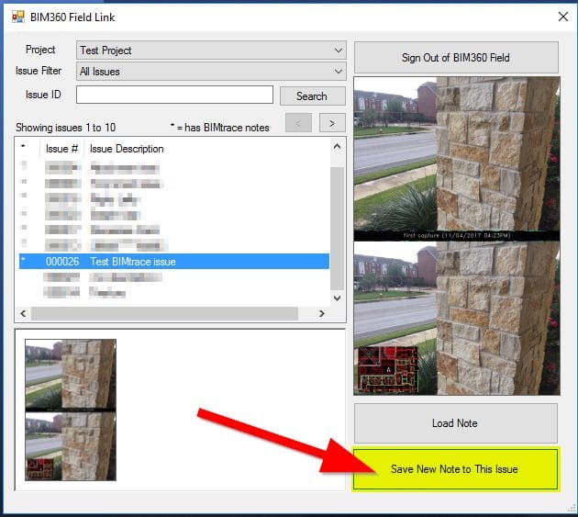Sign Out of BIM360 Field
578x517 pixels.
tap(456, 58)
